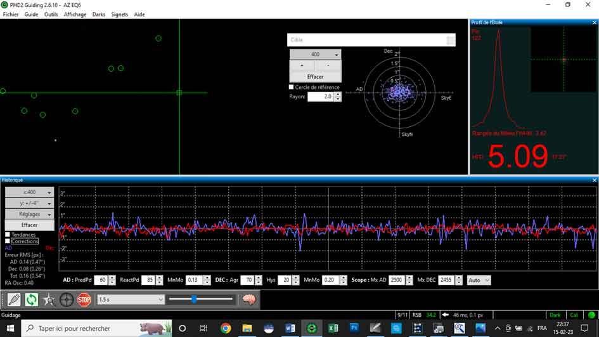
Task: Open Chrome from the Windows taskbar
Action: click(226, 328)
